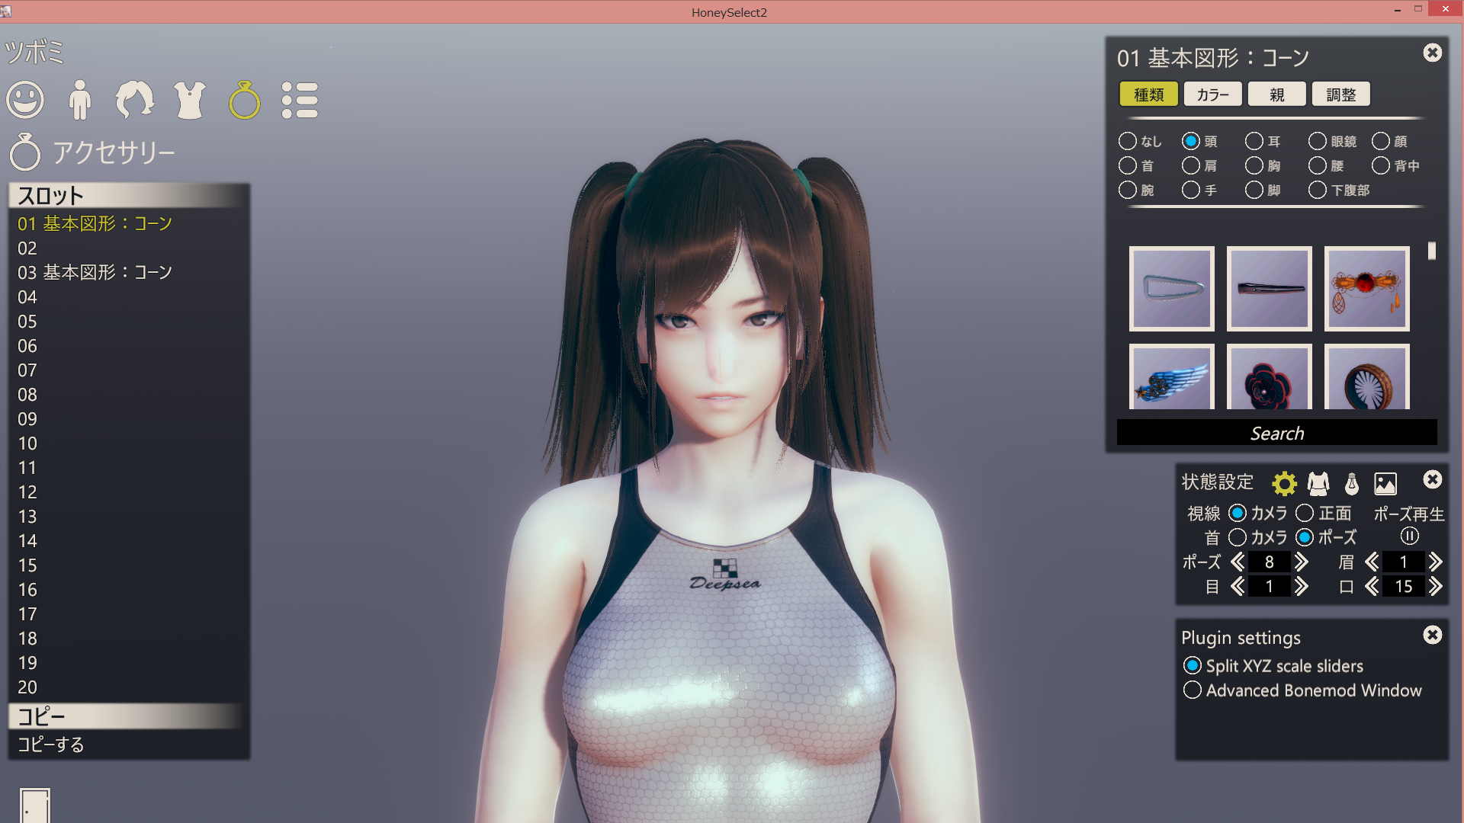
Task: Click the Search field
Action: pyautogui.click(x=1277, y=432)
